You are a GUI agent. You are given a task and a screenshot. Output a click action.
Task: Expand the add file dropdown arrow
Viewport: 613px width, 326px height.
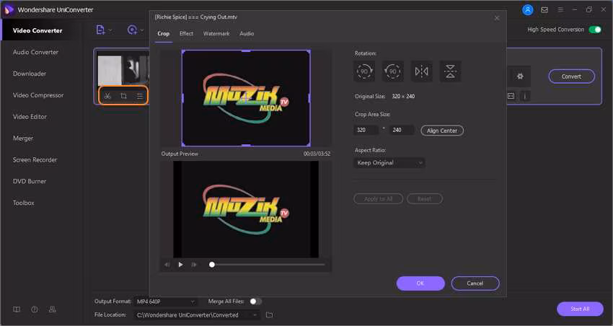click(110, 30)
